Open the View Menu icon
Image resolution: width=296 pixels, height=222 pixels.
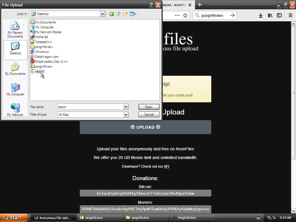click(x=133, y=14)
